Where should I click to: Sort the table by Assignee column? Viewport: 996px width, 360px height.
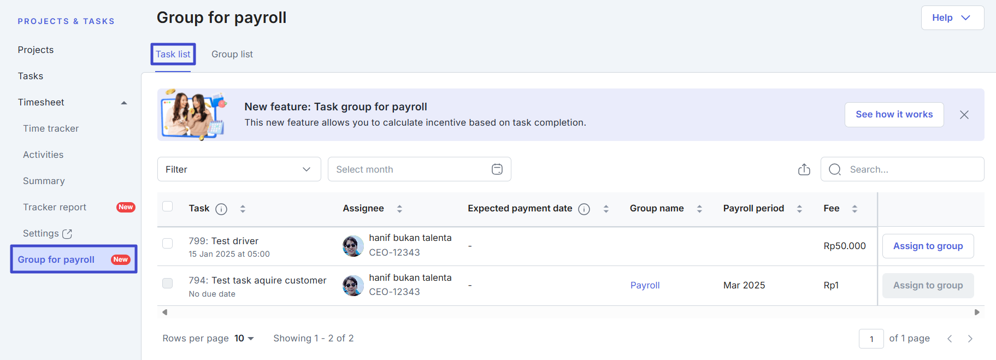point(399,209)
